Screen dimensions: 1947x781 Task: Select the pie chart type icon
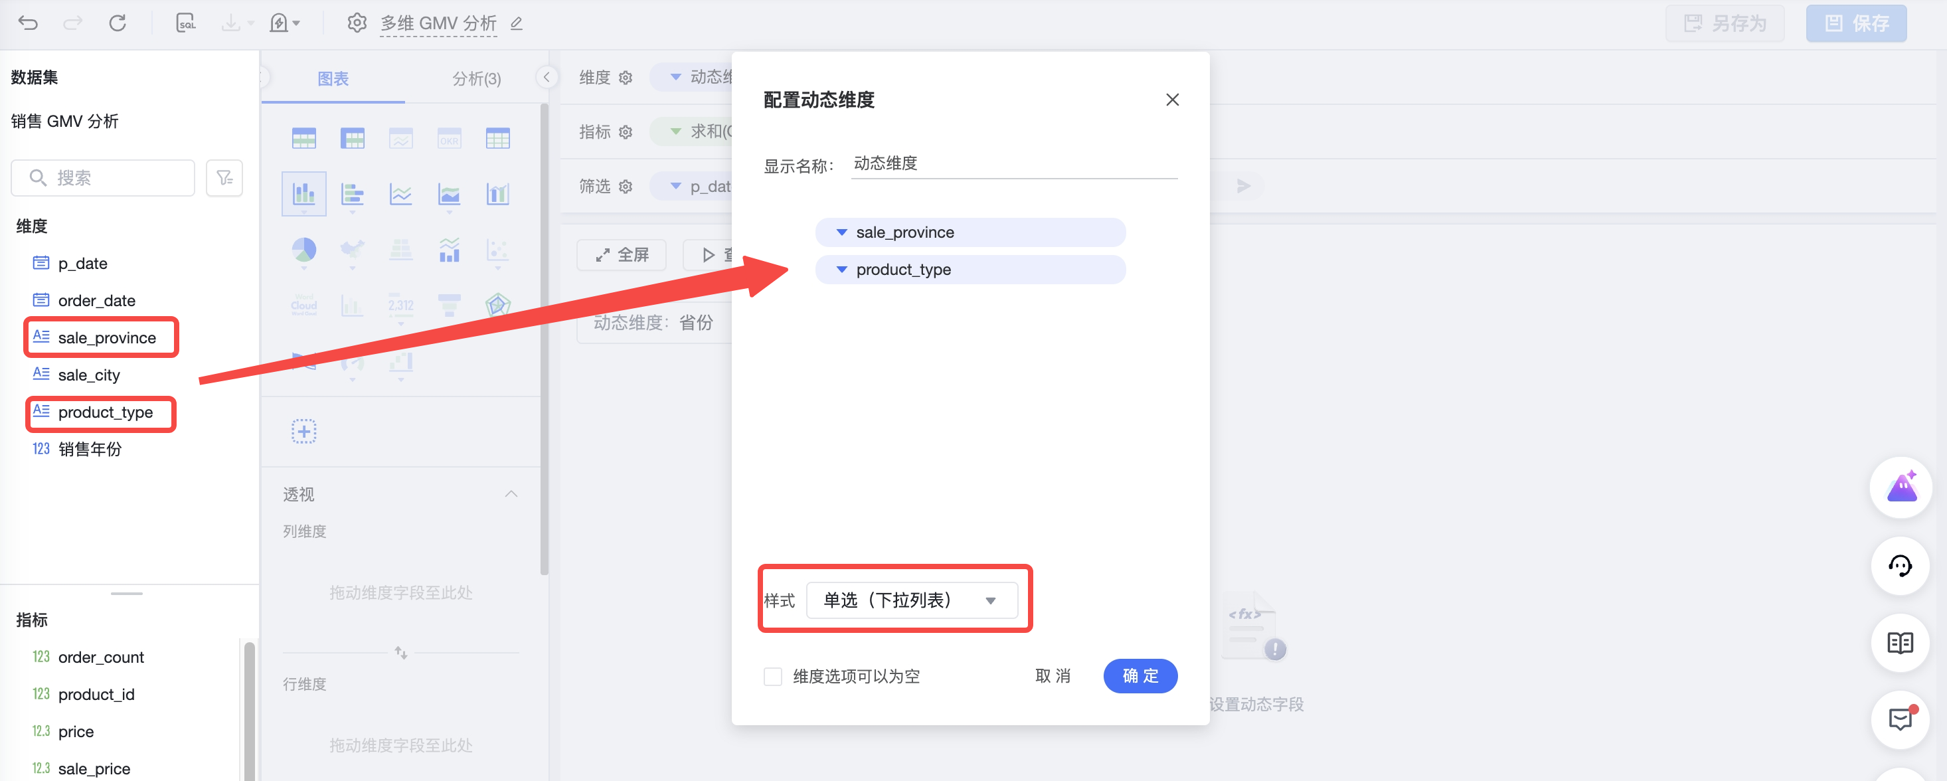tap(304, 250)
